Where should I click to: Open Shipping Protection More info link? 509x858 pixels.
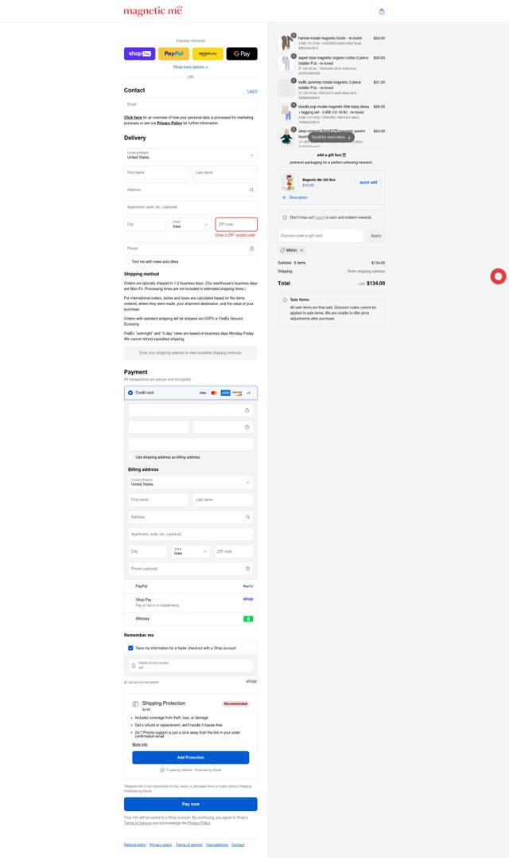(x=140, y=745)
